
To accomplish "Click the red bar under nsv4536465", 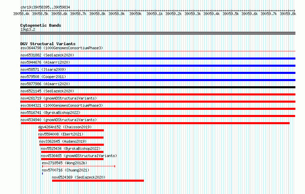I will coord(72,159).
